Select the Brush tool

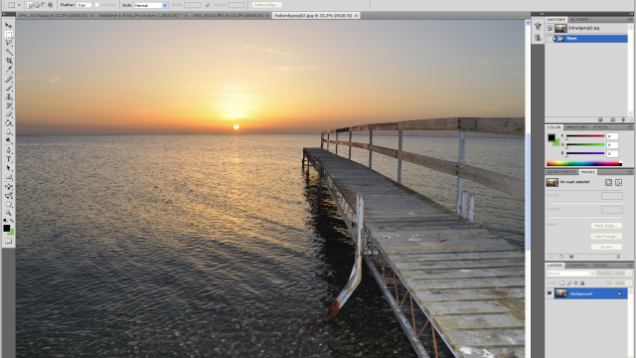pos(9,89)
